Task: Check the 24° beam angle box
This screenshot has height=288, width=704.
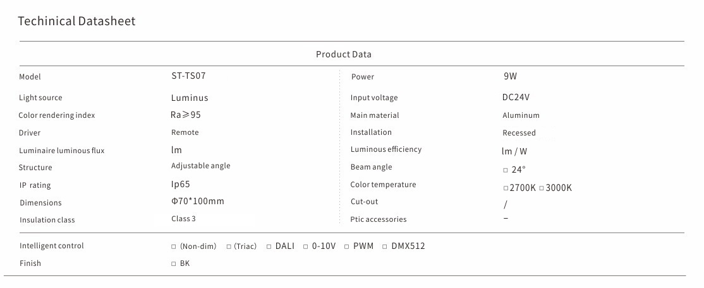Action: point(506,170)
